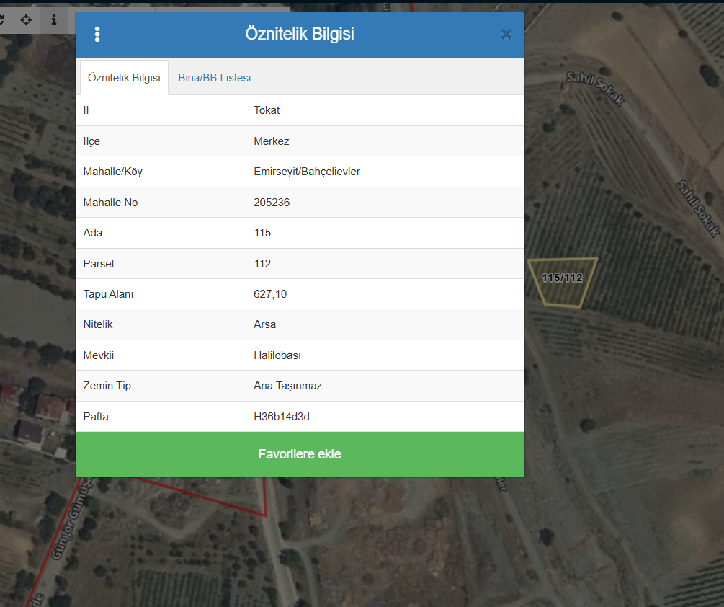Click the Tapu Alanı value 627,10
This screenshot has width=724, height=607.
tap(270, 294)
